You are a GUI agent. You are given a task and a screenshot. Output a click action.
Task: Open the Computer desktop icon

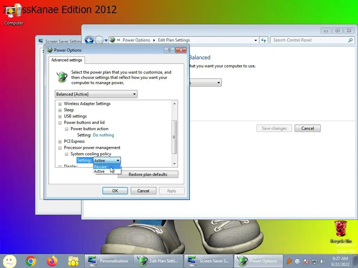pos(13,14)
